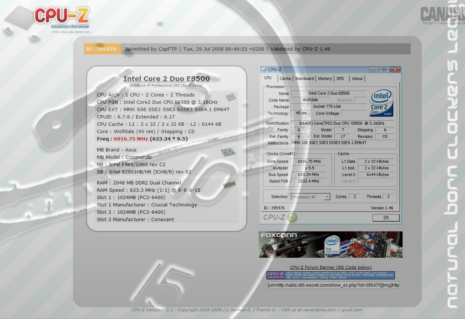Click the small CPU chip icon beside CPU Arch
The width and height of the screenshot is (465, 319).
(230, 97)
